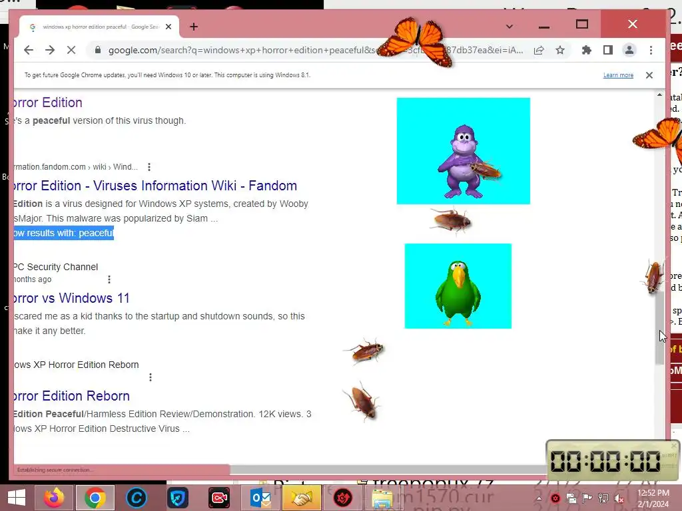The width and height of the screenshot is (682, 511).
Task: Open options for the fandom.com result
Action: (x=149, y=167)
